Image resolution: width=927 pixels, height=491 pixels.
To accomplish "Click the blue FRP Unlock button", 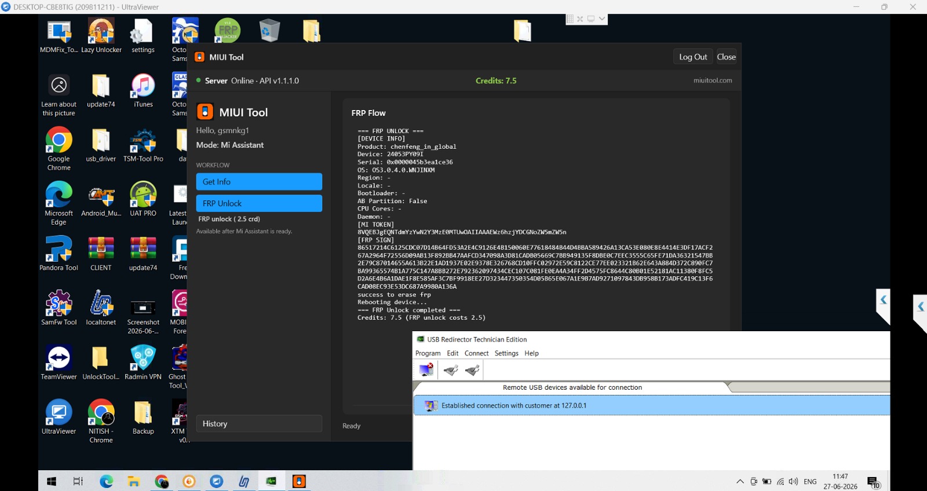I will (x=259, y=203).
